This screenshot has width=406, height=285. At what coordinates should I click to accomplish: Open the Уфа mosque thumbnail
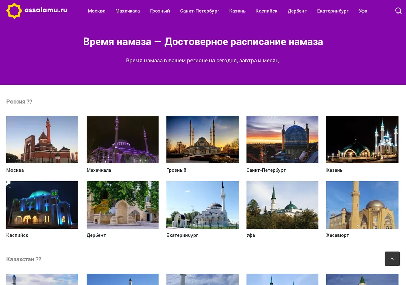tap(283, 205)
